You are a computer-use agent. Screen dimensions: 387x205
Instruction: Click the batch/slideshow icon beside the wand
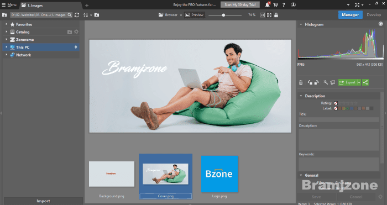[x=332, y=82]
